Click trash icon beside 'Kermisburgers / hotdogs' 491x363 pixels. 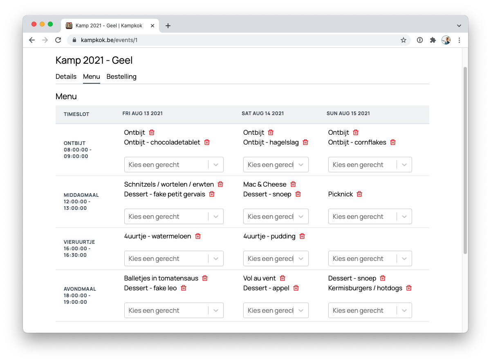click(409, 288)
